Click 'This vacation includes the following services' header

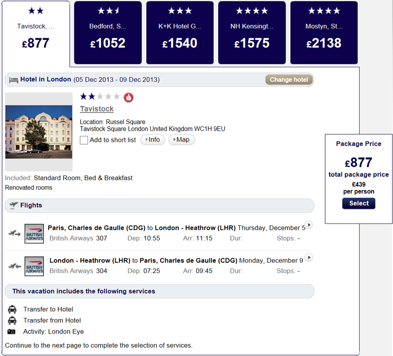(x=159, y=291)
